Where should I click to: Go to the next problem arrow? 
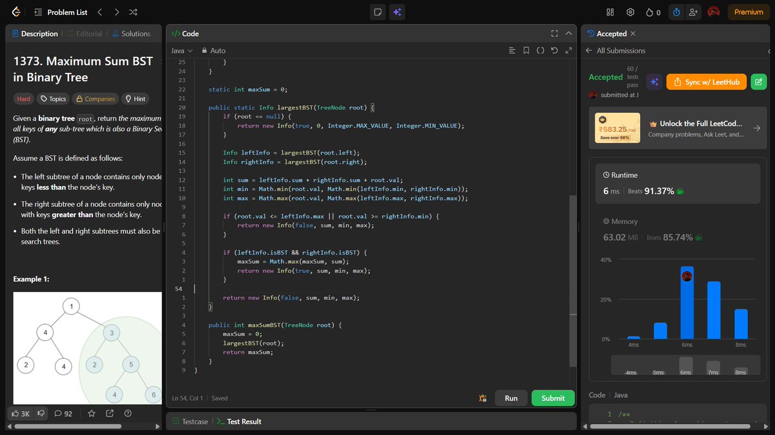(116, 12)
